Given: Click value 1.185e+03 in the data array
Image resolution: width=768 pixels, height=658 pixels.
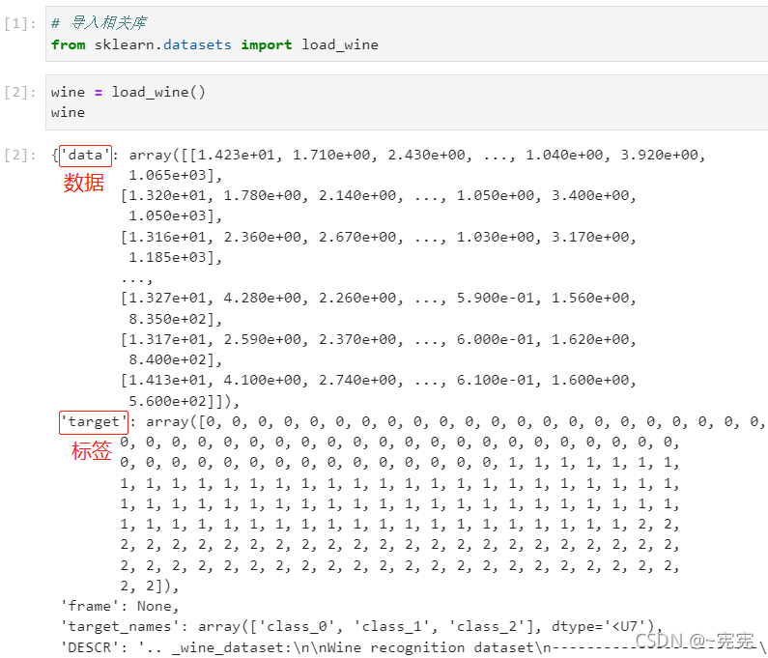Looking at the screenshot, I should [x=167, y=257].
